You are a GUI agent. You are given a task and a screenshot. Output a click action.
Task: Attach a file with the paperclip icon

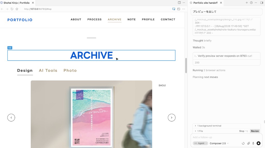tap(248, 143)
